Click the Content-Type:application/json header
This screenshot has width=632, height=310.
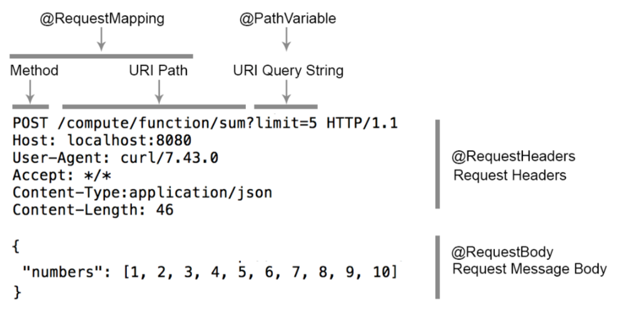tap(143, 192)
